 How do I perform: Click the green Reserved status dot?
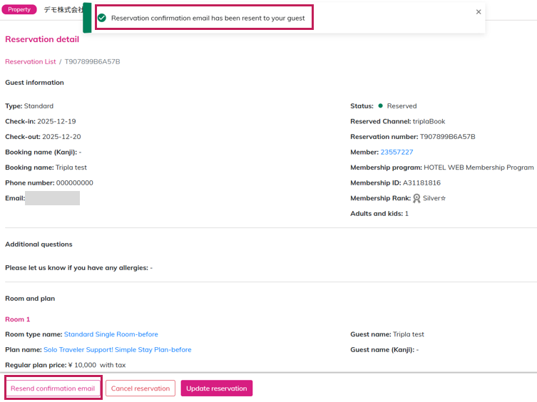[381, 106]
